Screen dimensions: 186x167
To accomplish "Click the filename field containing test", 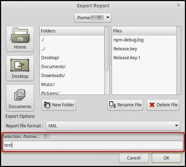I will tap(93, 145).
